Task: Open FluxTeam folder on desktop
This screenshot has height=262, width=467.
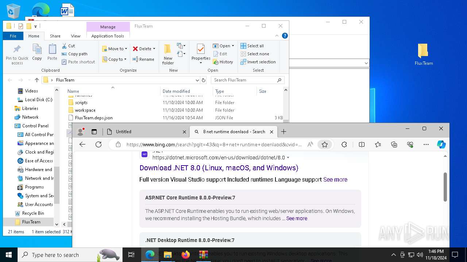Action: pyautogui.click(x=424, y=55)
